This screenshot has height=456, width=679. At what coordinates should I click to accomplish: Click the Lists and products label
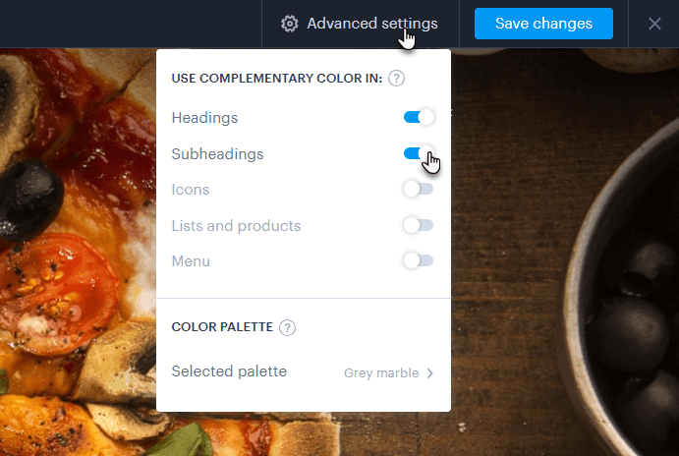tap(236, 225)
